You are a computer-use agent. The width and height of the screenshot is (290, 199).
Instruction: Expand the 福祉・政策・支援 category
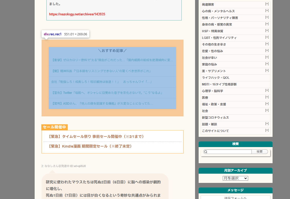tap(267, 104)
